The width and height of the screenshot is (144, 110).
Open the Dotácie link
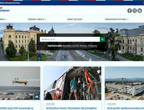(x=83, y=46)
